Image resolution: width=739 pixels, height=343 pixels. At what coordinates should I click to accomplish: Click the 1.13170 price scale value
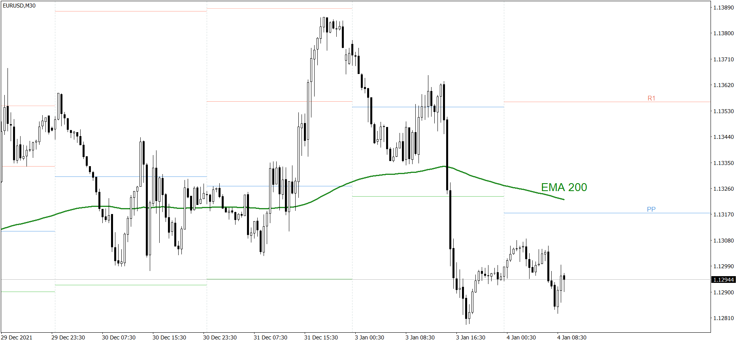tap(723, 214)
